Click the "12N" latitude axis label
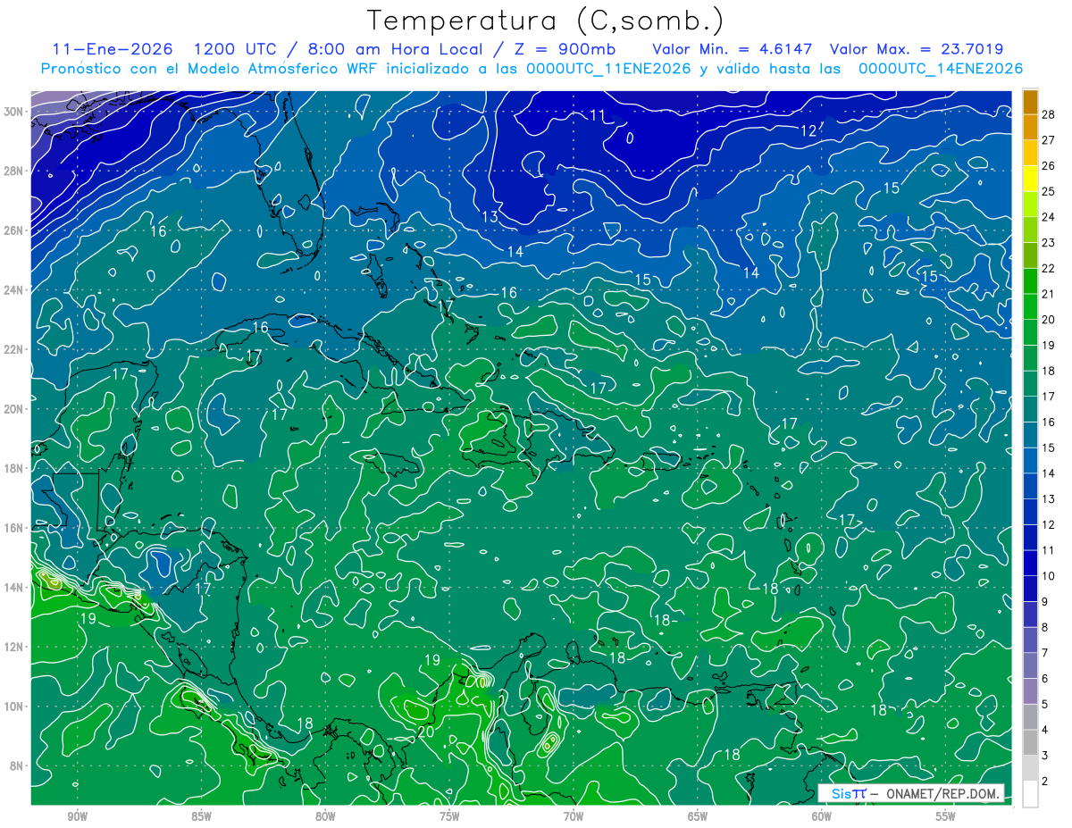The height and width of the screenshot is (828, 1072). (14, 647)
